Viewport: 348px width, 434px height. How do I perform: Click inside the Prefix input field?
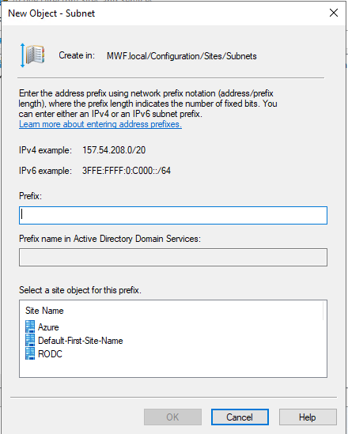(x=173, y=215)
